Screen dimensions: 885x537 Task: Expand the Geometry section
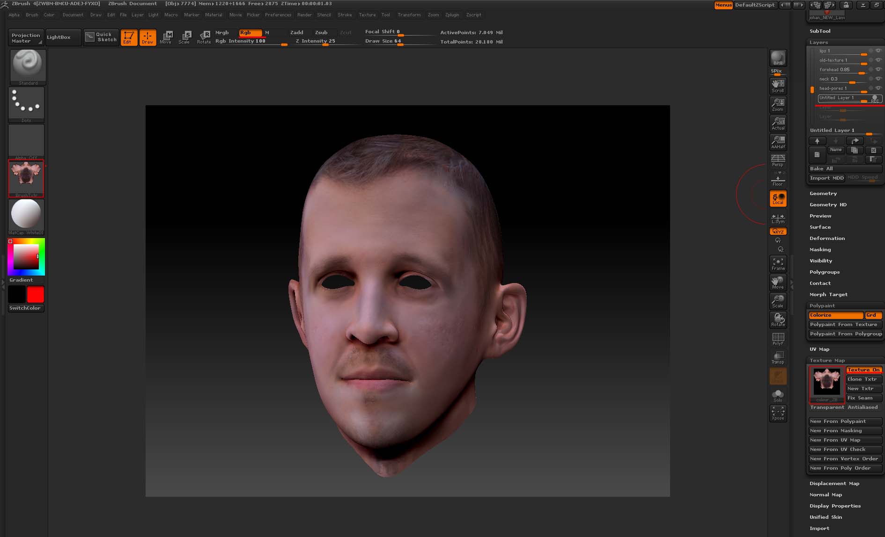coord(823,193)
